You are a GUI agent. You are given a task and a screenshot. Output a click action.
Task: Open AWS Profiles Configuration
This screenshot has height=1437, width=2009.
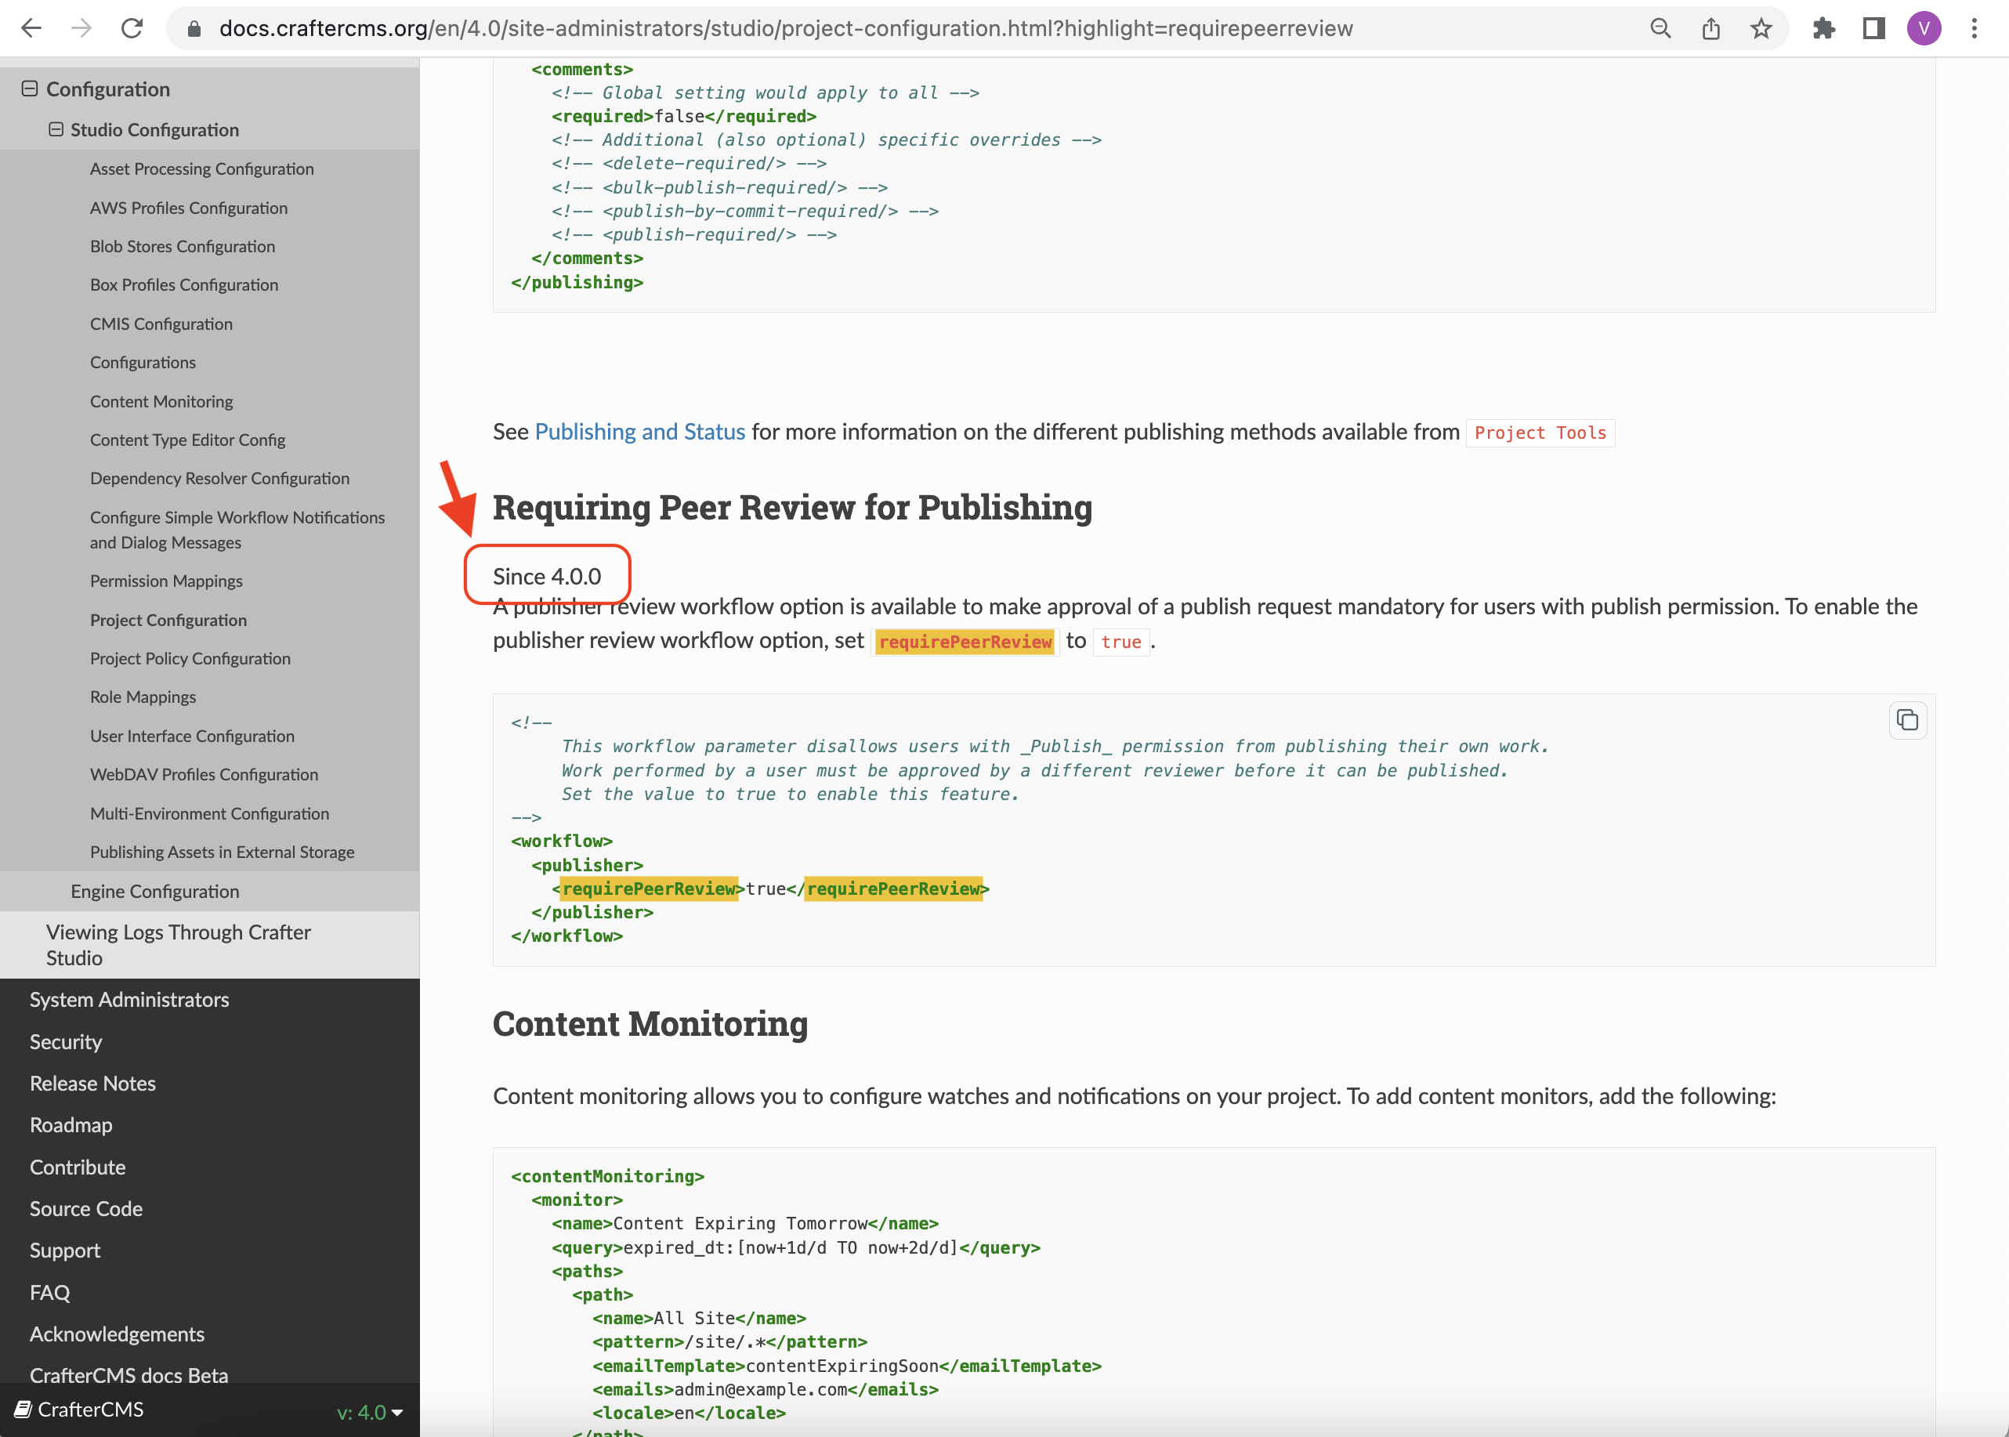click(188, 208)
